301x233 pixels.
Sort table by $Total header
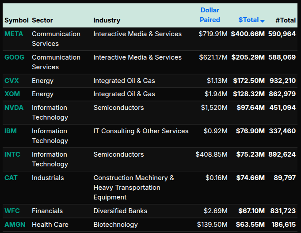[248, 20]
